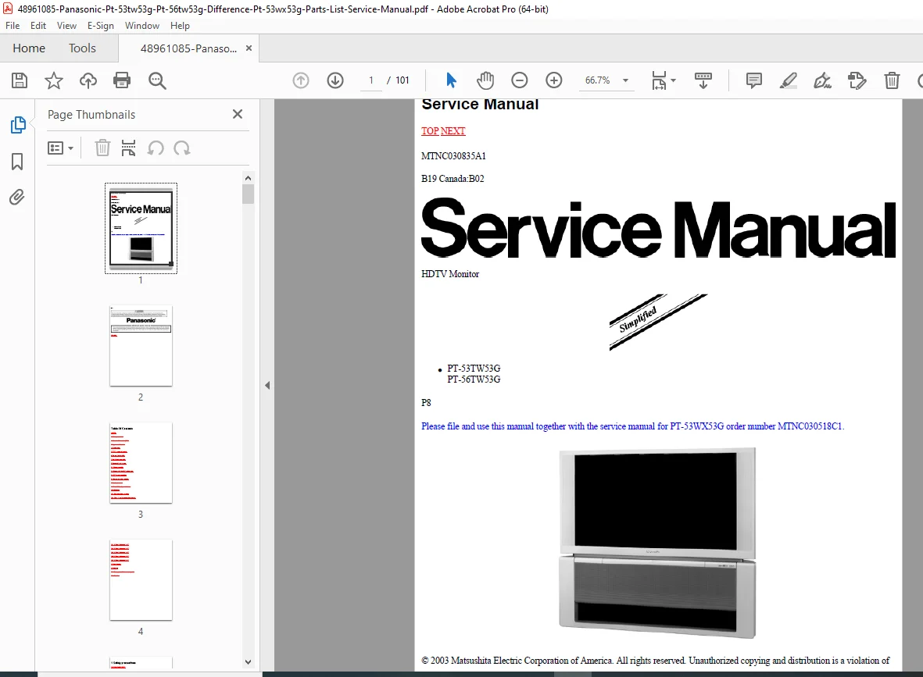Open the E-Sign menu
The height and width of the screenshot is (677, 923).
point(101,26)
